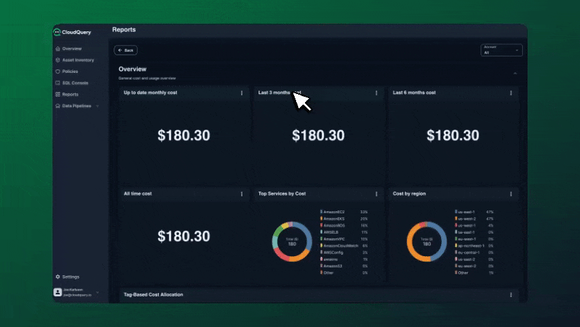The image size is (580, 327).
Task: Go to Asset Inventory in sidebar
Action: point(78,60)
